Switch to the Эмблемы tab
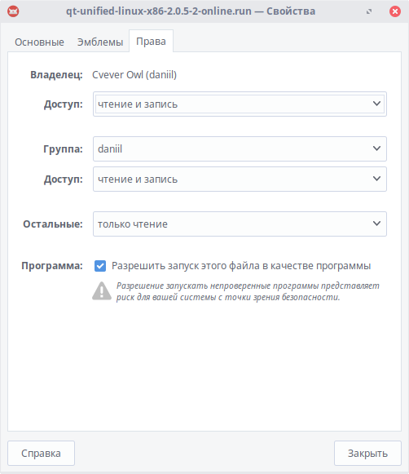This screenshot has height=474, width=409. [x=100, y=42]
